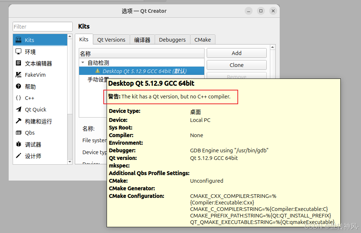361x233 pixels.
Task: Select Desktop Qt 5.12.9 GCC 64bit kit row
Action: [142, 71]
